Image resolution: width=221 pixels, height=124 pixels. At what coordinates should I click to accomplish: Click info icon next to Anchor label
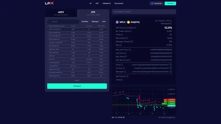pos(123,68)
